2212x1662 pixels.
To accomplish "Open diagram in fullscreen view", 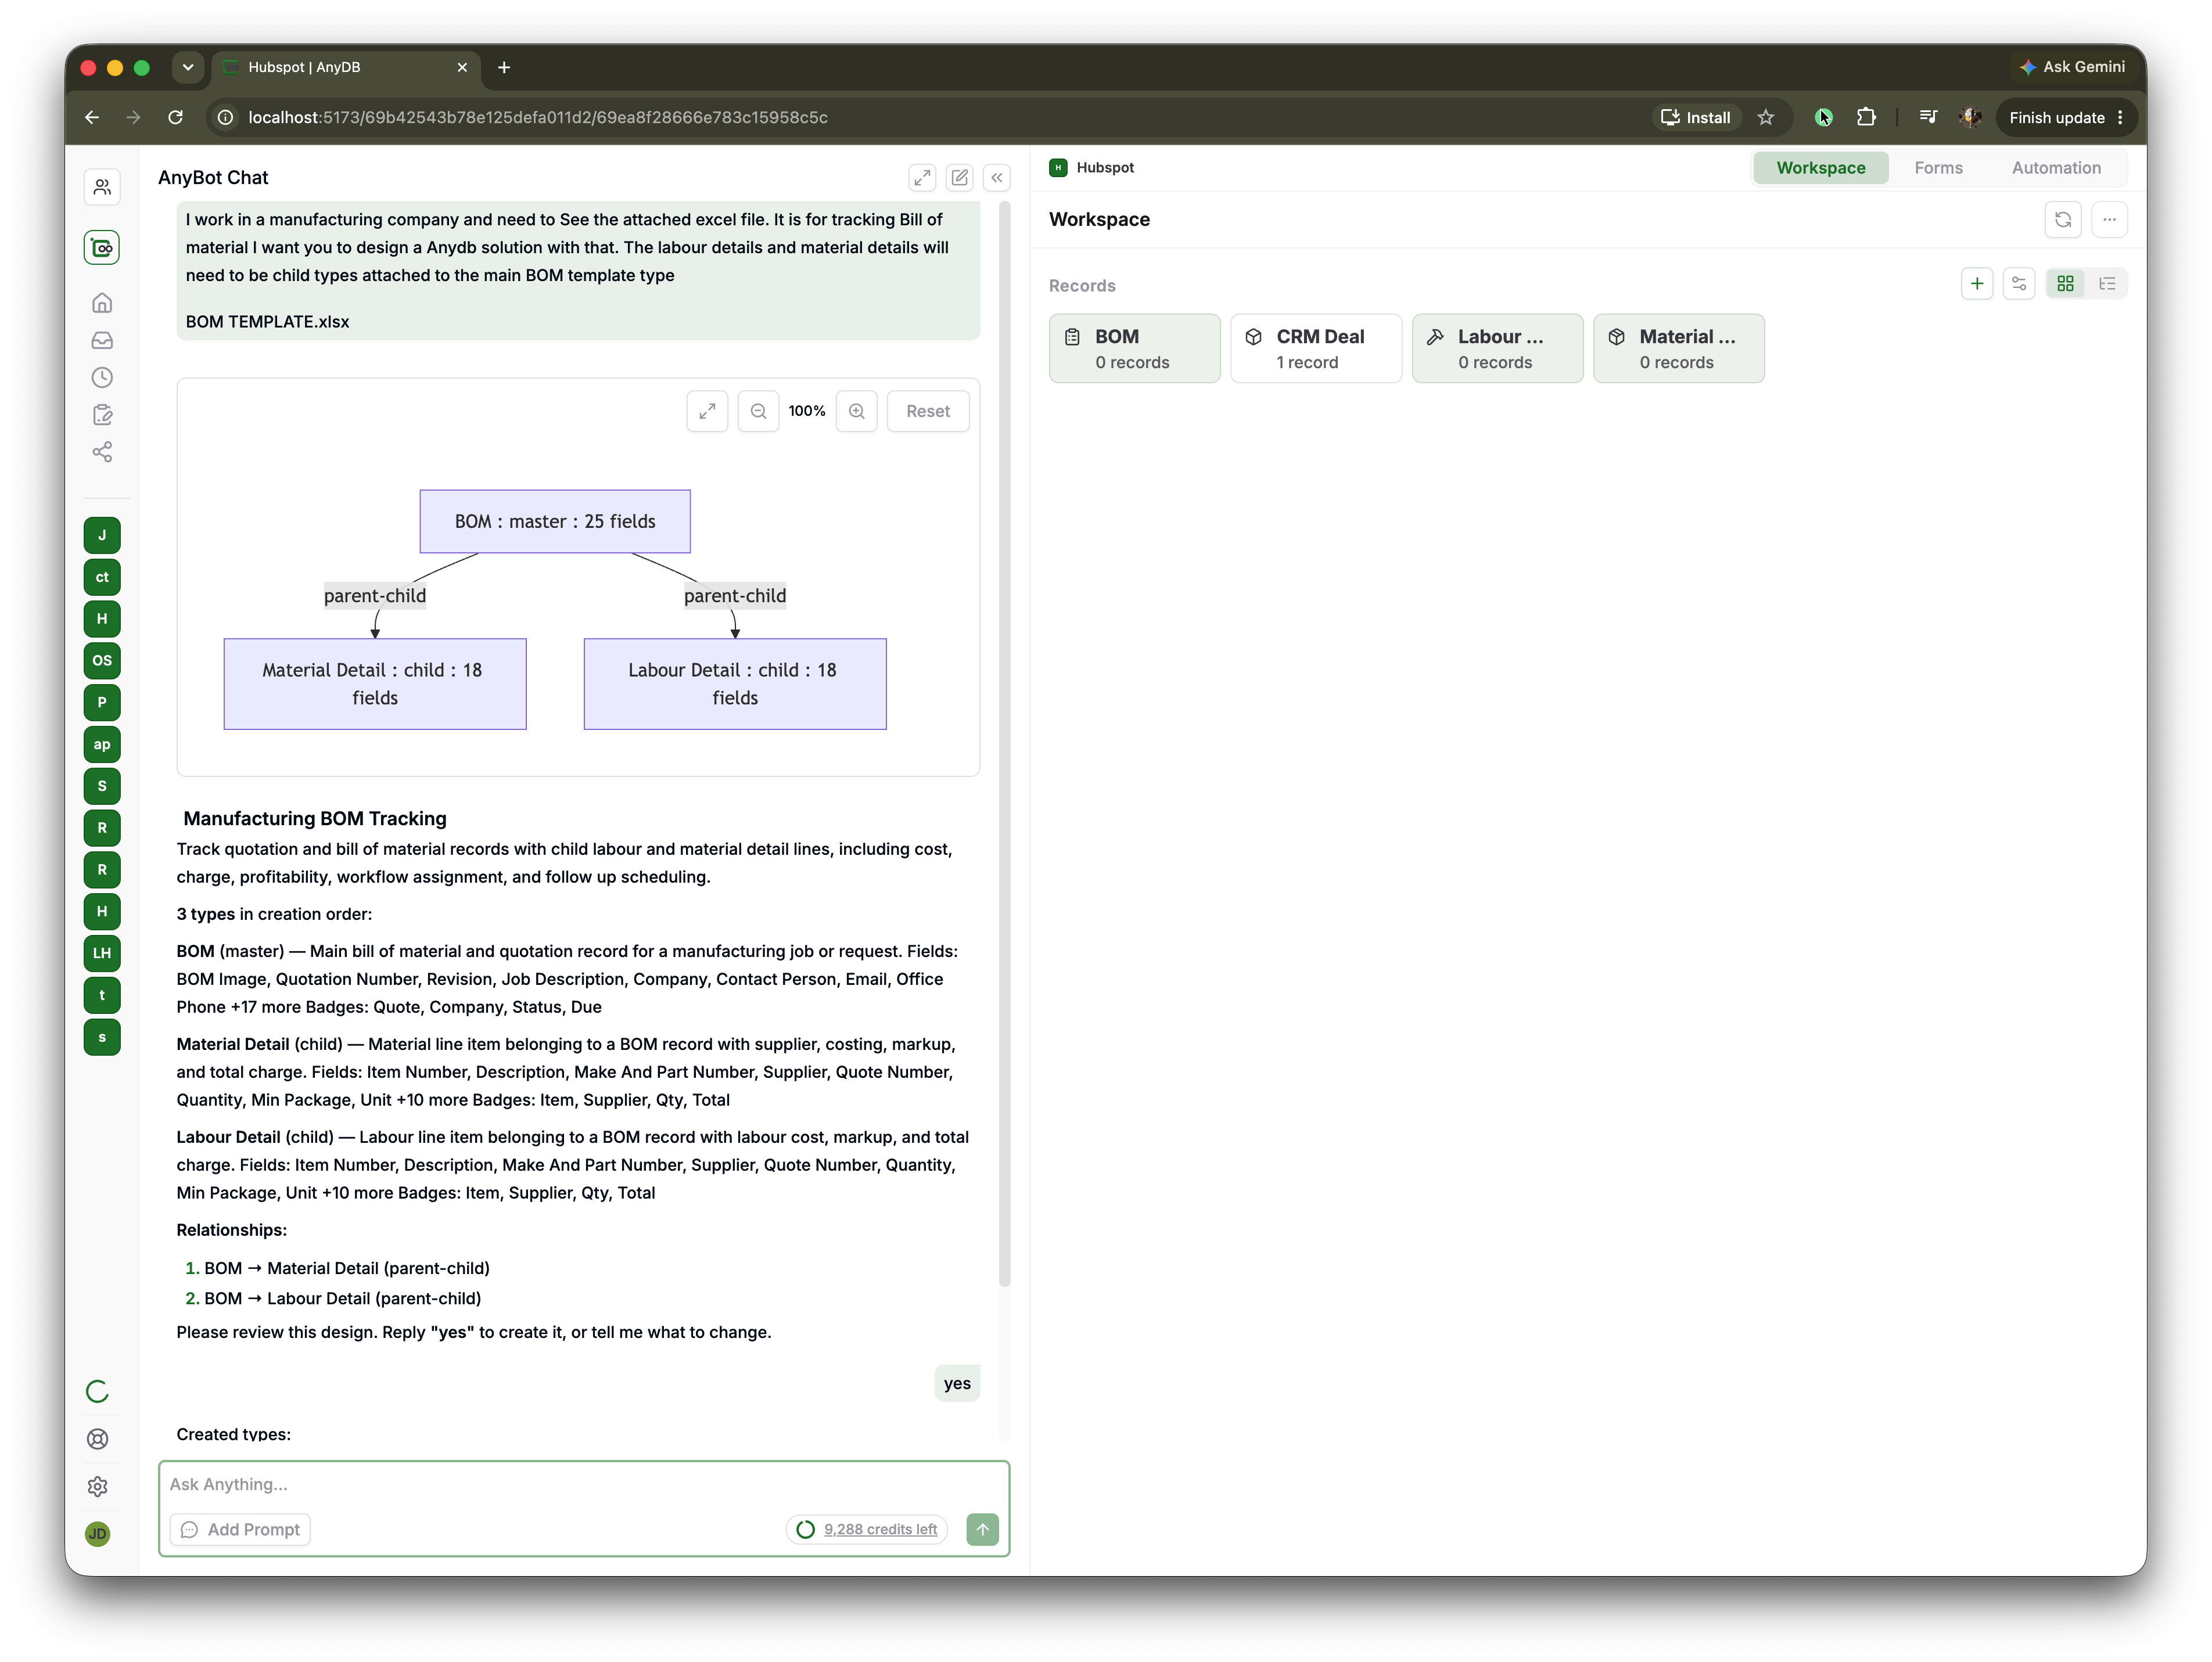I will [707, 411].
